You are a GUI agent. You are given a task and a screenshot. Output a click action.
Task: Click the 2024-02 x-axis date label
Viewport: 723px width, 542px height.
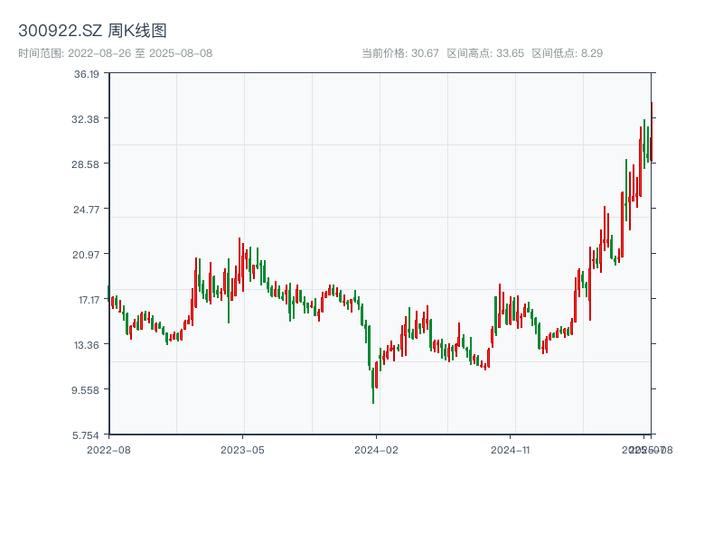pyautogui.click(x=376, y=449)
